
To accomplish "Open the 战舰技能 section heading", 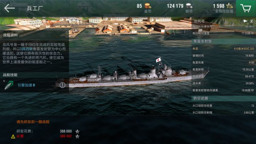I will tap(10, 75).
